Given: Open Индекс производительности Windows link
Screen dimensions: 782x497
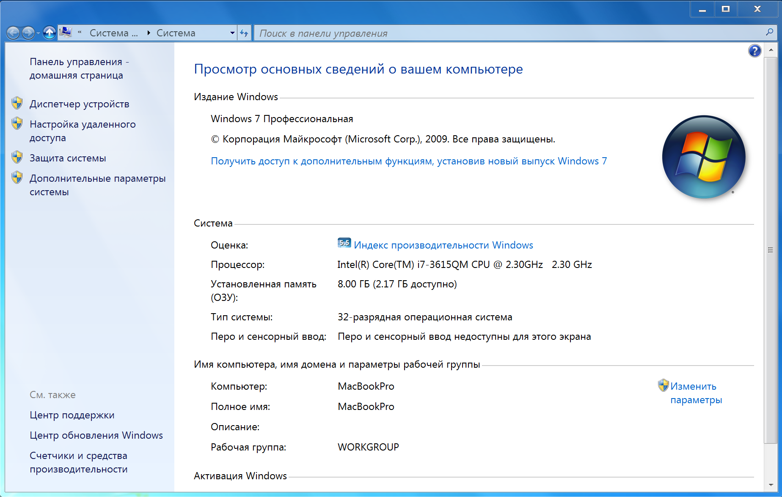Looking at the screenshot, I should point(443,245).
